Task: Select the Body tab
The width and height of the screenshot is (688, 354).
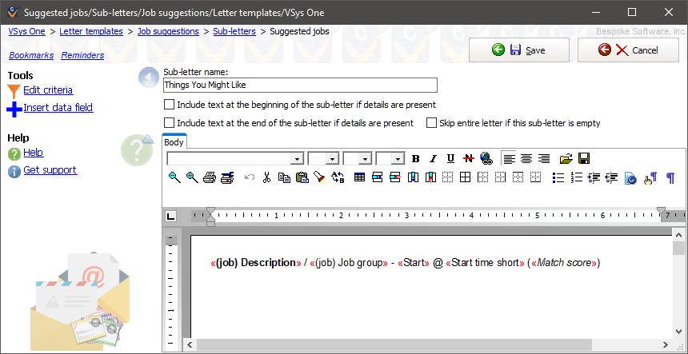Action: (x=174, y=142)
